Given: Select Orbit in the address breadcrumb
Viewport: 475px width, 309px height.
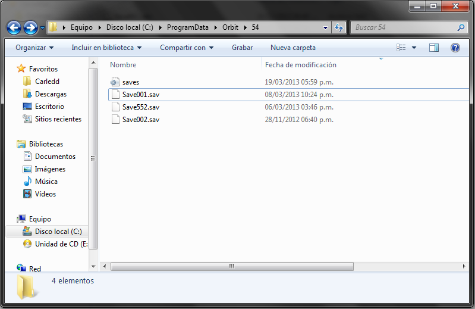Looking at the screenshot, I should pyautogui.click(x=230, y=27).
